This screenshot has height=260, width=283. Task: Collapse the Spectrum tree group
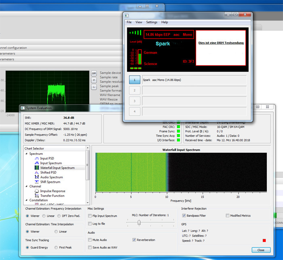pos(27,154)
